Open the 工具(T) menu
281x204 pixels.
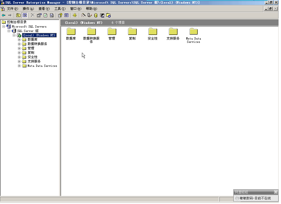coord(60,9)
